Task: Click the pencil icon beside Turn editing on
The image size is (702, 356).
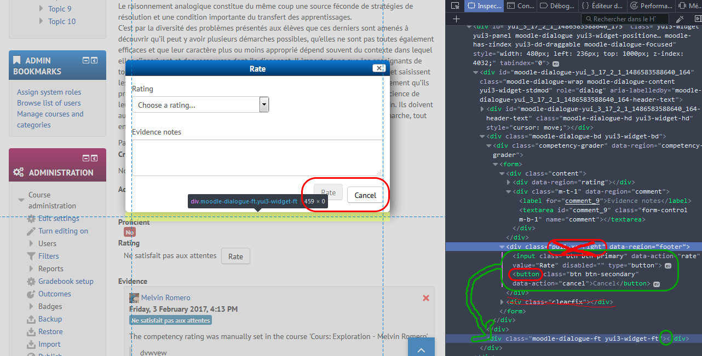Action: (32, 231)
